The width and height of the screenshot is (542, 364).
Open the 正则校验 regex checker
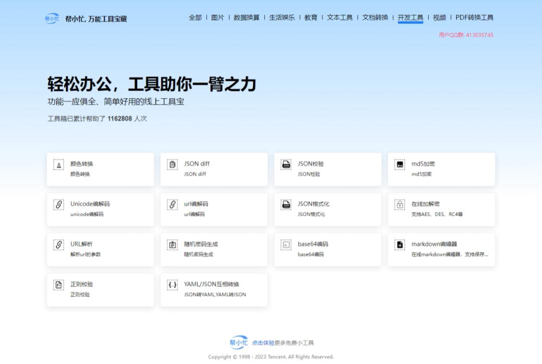click(x=99, y=289)
